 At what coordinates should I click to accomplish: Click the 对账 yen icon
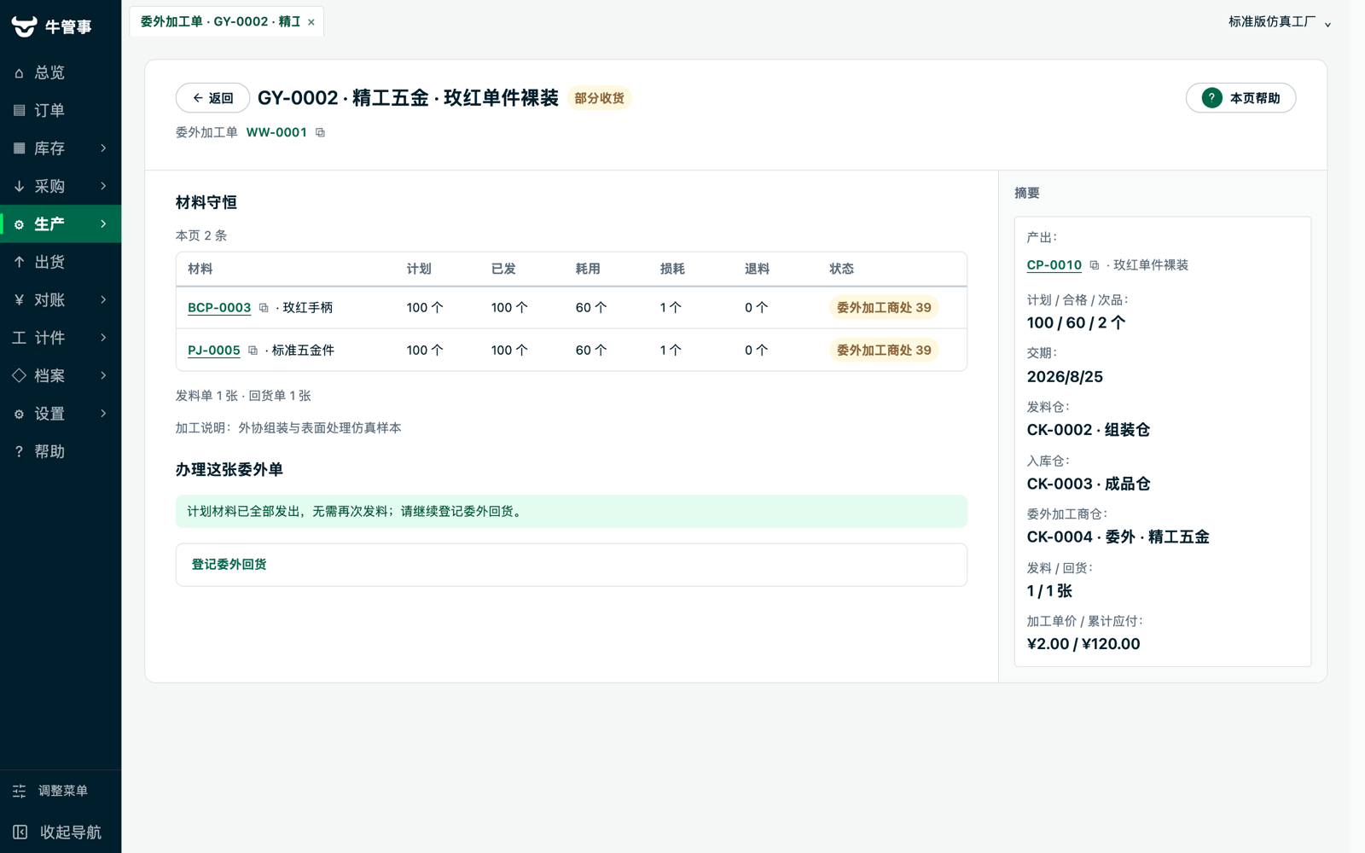click(19, 299)
